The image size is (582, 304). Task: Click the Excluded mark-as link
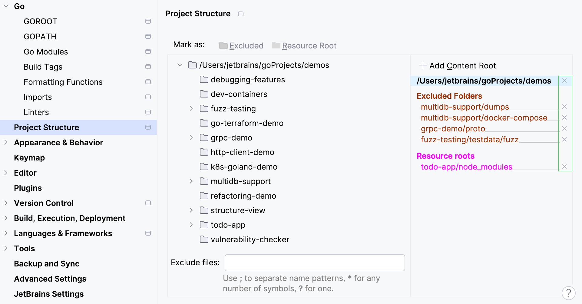click(246, 45)
